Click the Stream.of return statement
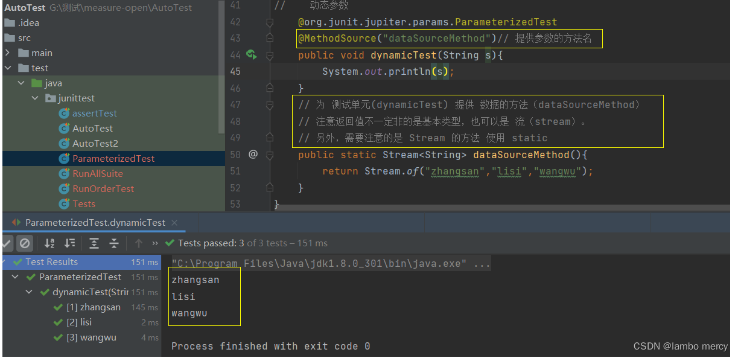The image size is (738, 358). 458,171
